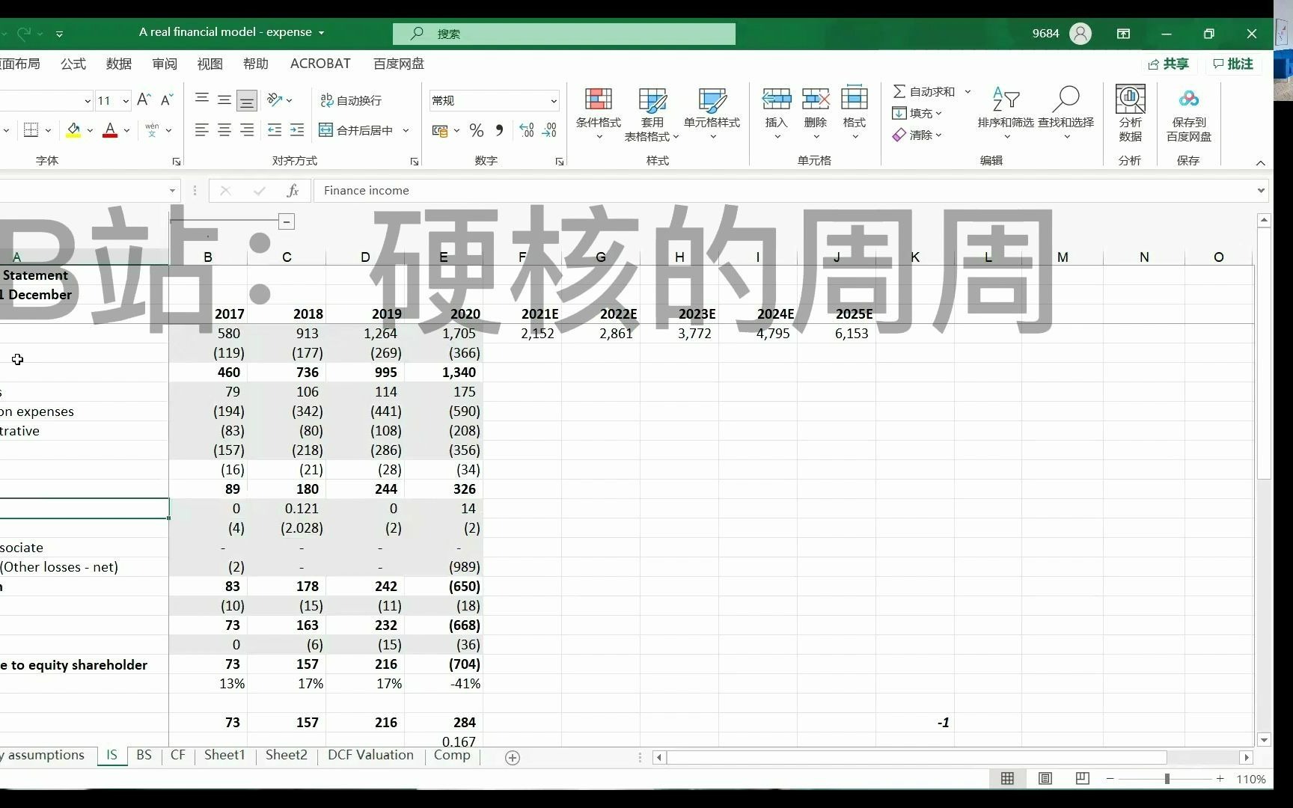Open Cell Styles (单元格样式) gallery
The width and height of the screenshot is (1293, 808).
click(712, 113)
